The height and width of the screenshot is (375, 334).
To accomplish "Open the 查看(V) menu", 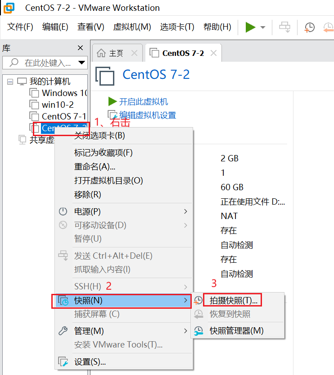I will pos(91,27).
